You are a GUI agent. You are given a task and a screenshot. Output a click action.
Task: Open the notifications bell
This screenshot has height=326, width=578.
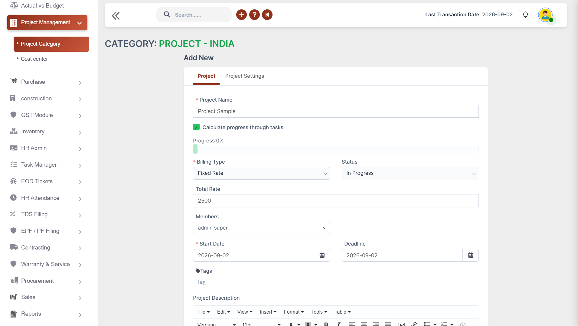(525, 15)
